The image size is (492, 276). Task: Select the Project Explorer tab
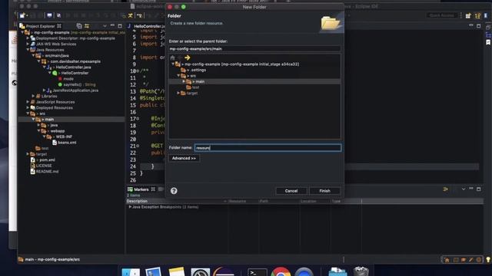40,26
